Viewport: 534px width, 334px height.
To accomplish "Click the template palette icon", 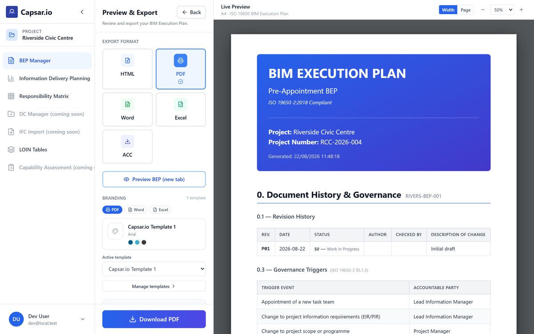I will click(115, 231).
